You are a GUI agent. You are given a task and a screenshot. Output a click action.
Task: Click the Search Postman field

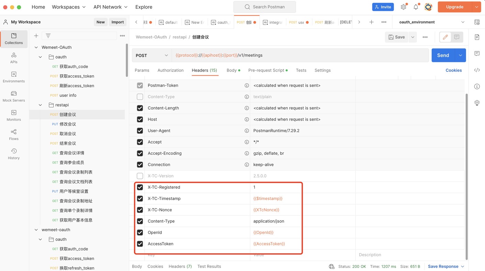[x=264, y=7]
